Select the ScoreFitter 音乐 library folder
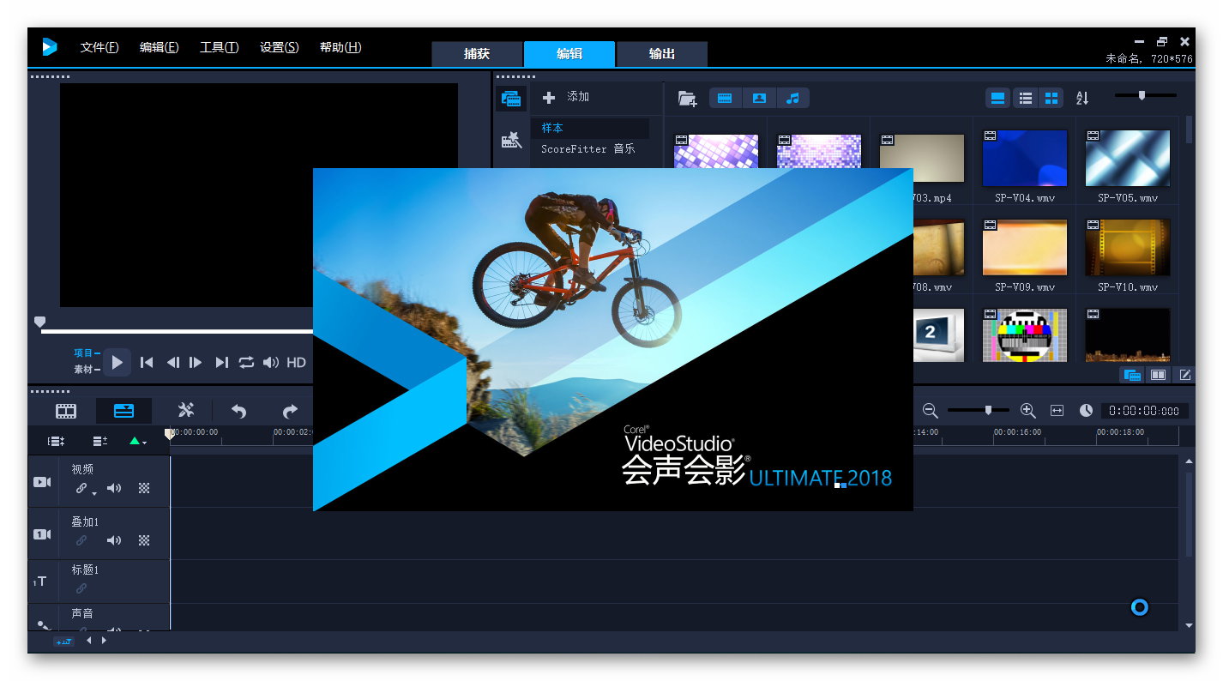This screenshot has width=1223, height=681. click(587, 149)
